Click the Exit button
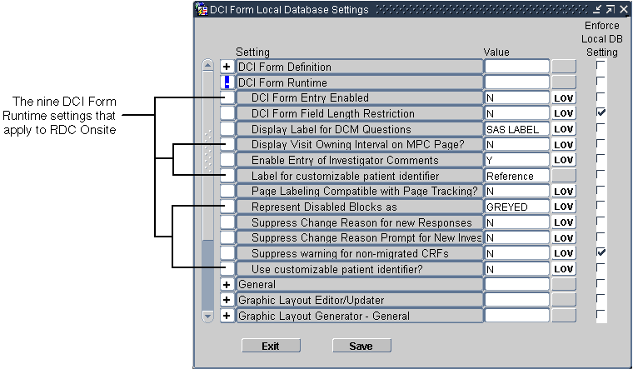This screenshot has height=369, width=633. pos(271,346)
